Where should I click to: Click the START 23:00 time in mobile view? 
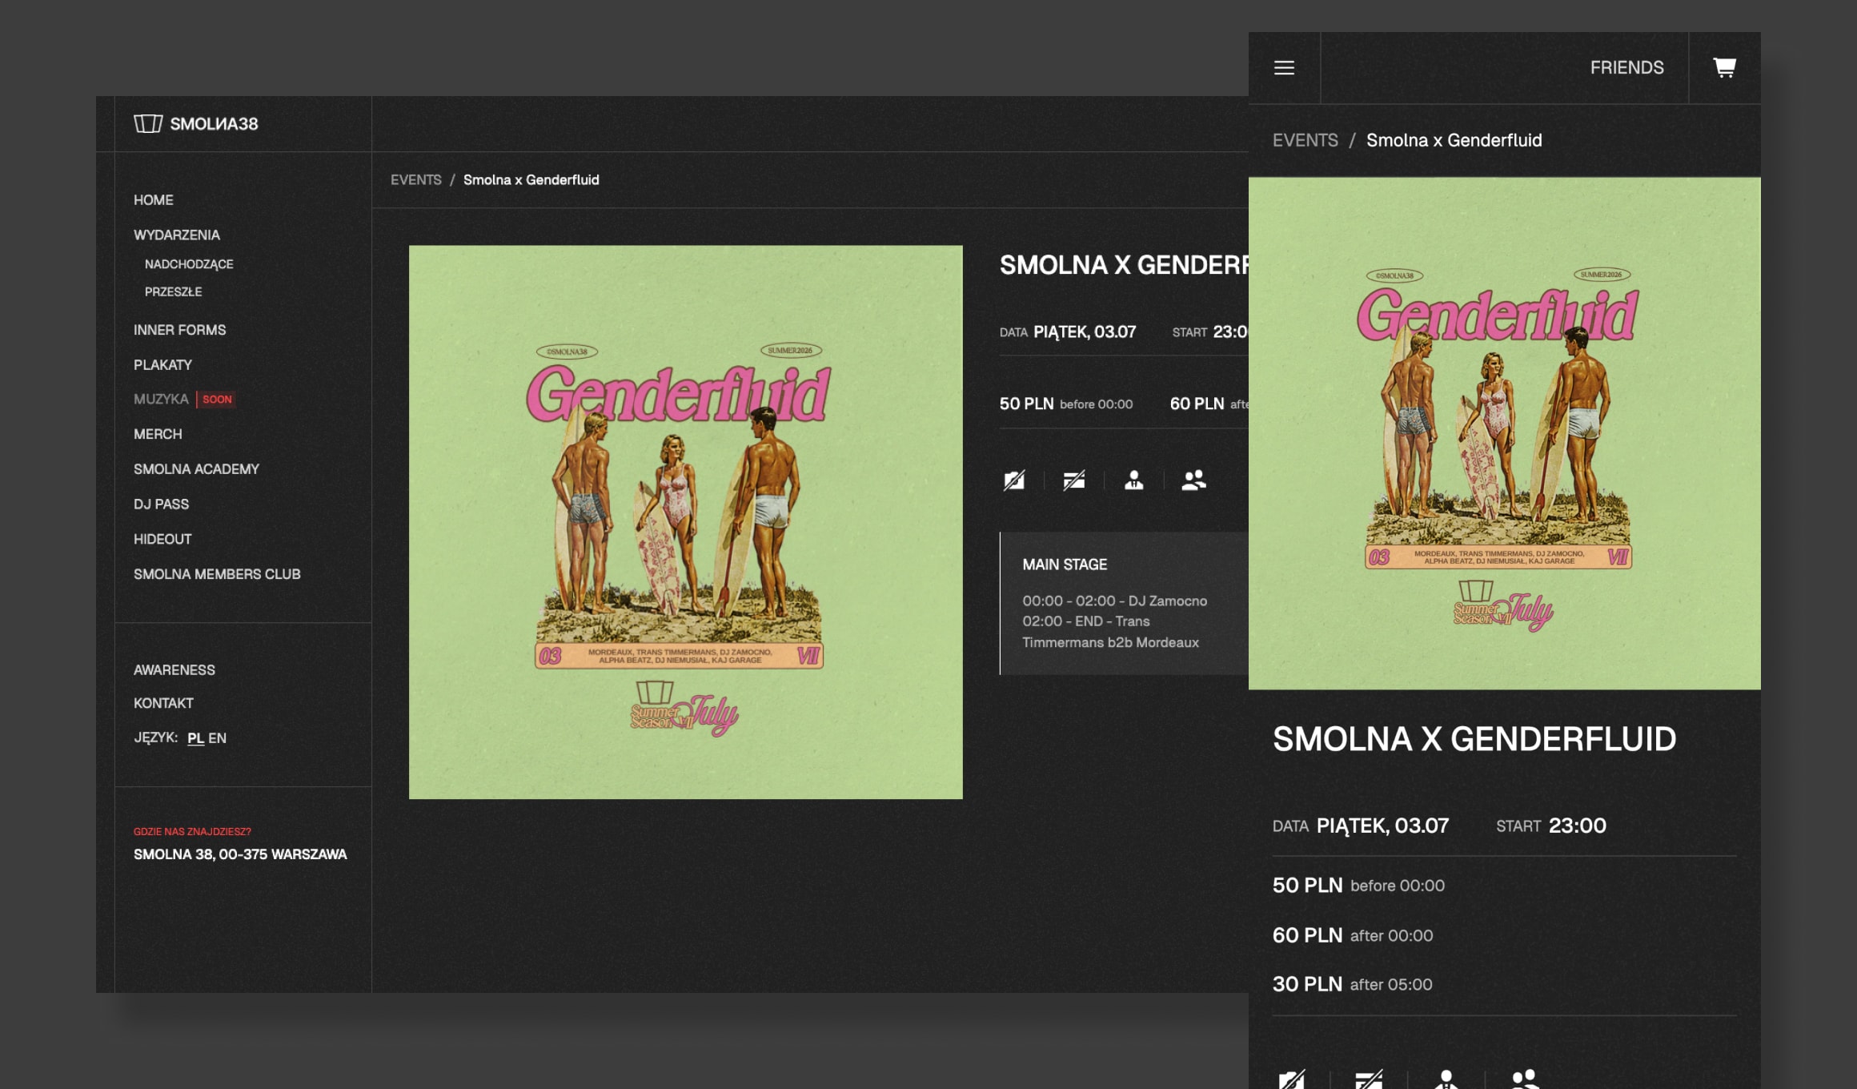click(1551, 826)
